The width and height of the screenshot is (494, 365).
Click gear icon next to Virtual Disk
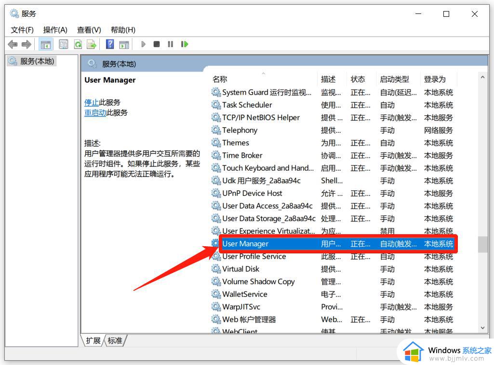pos(216,269)
